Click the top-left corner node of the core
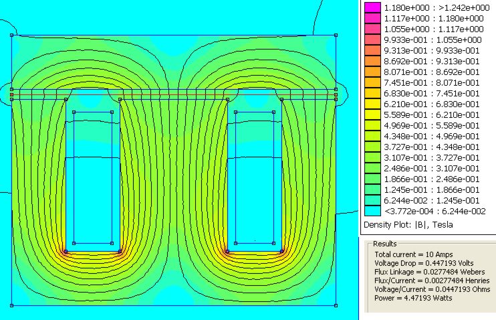The width and height of the screenshot is (496, 320). (12, 35)
